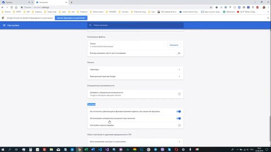Click the Изменить download folder button

(174, 45)
